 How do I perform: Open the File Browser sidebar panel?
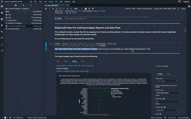click(2, 6)
